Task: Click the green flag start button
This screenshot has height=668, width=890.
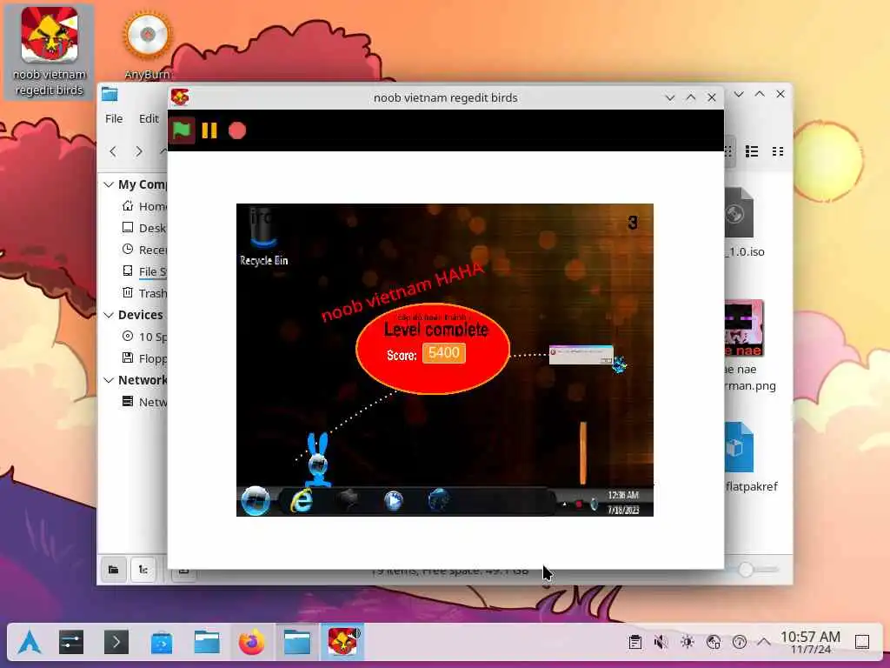Action: (182, 130)
